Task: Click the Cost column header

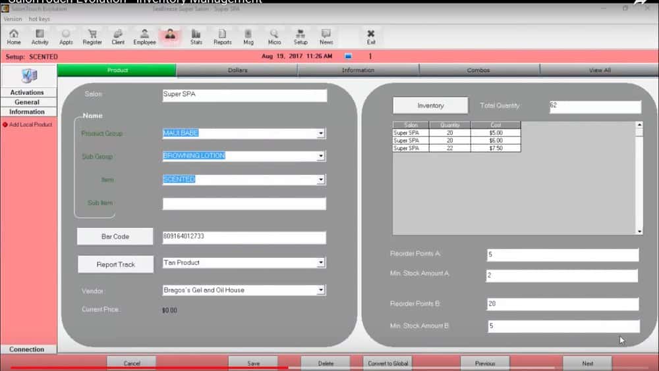Action: (x=496, y=125)
